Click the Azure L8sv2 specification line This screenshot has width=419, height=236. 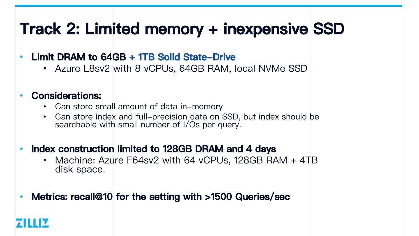(181, 68)
